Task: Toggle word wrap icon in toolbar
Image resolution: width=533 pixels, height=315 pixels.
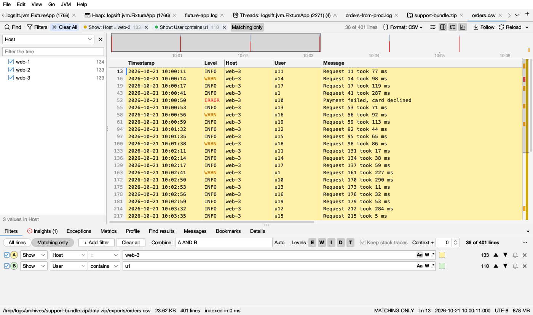Action: [433, 27]
